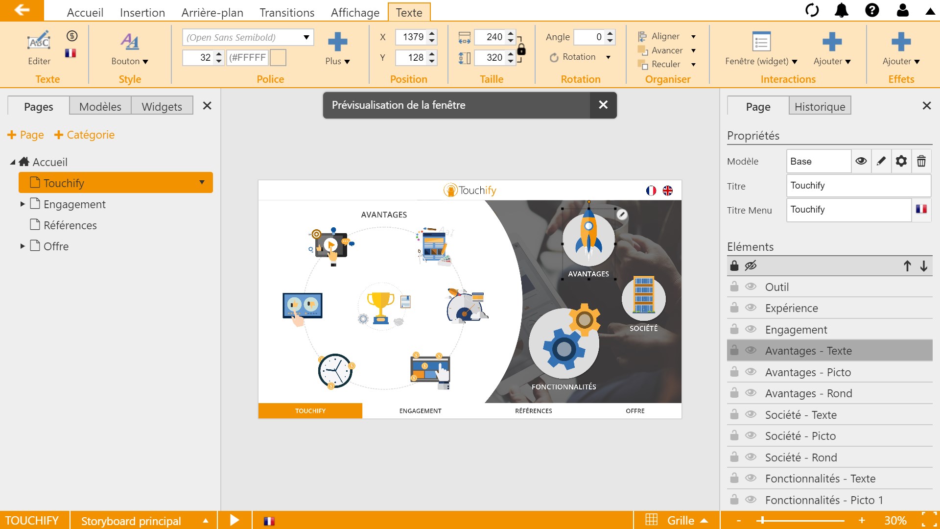Toggle visibility of Société - Texte
This screenshot has height=529, width=940.
[x=751, y=414]
